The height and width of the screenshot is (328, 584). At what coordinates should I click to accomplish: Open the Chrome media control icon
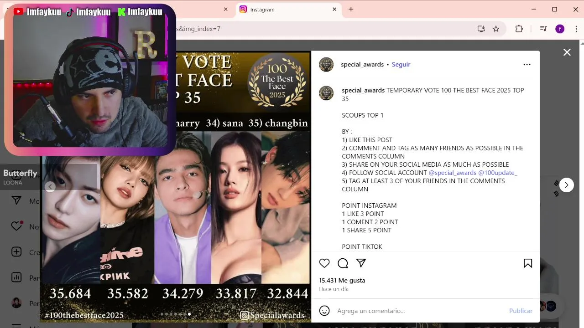543,29
